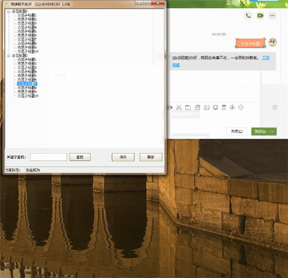Open the dropdown arrow beside 发送 button
Image resolution: width=288 pixels, height=278 pixels.
click(273, 131)
